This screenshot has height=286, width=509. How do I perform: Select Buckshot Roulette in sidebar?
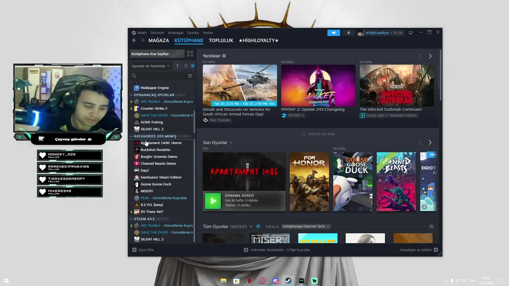(x=155, y=150)
